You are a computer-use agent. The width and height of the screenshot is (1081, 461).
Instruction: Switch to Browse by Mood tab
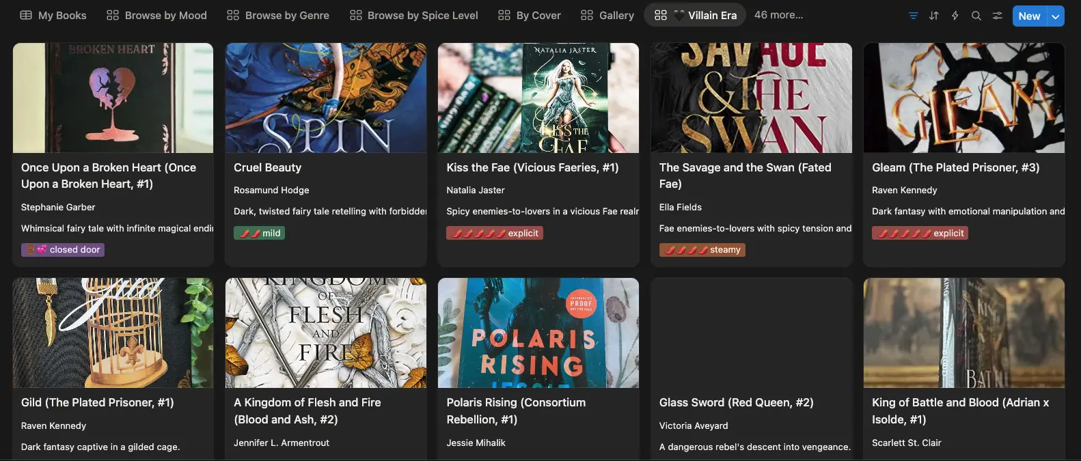click(x=157, y=15)
